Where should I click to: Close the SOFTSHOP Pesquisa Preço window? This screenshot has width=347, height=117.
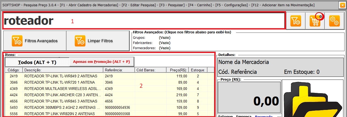click(342, 5)
